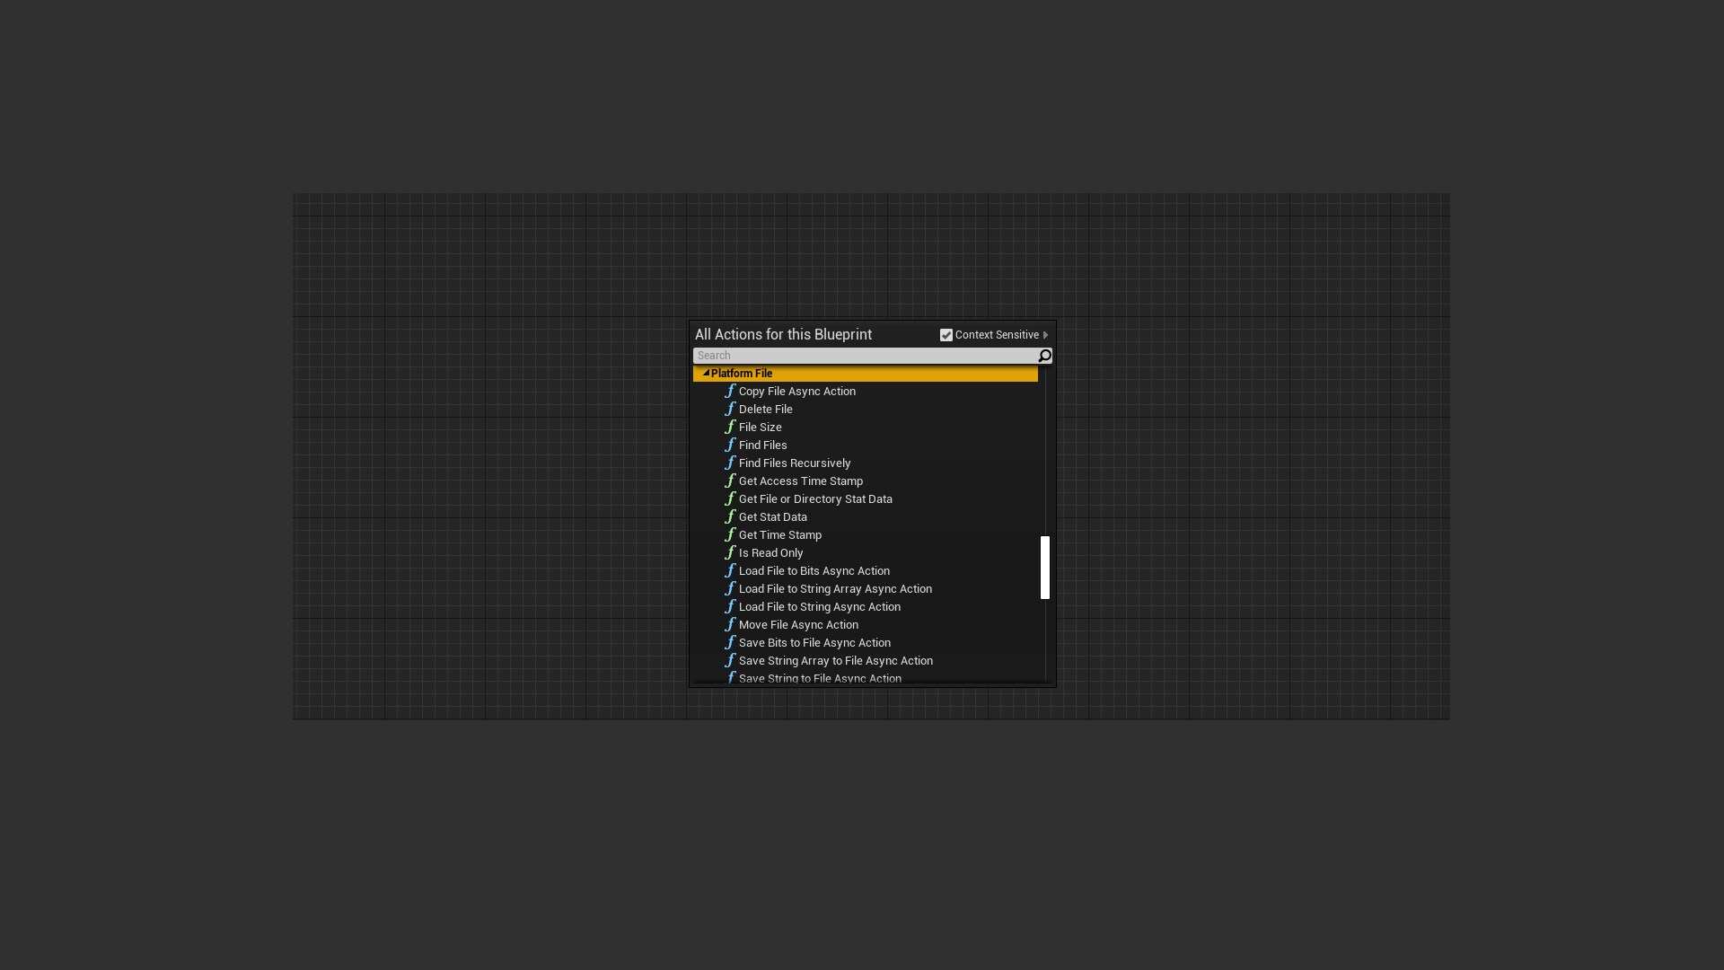This screenshot has height=970, width=1724.
Task: Click the f icon beside Delete File
Action: [x=730, y=409]
